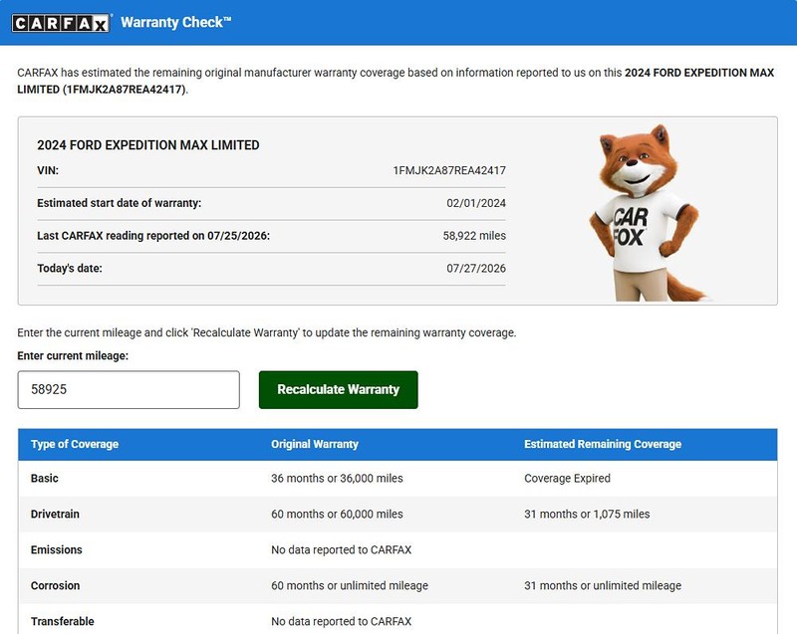
Task: Click the VIN number value in vehicle card
Action: (x=449, y=170)
